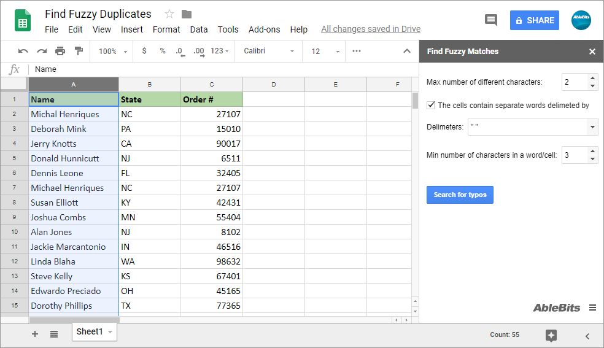The image size is (604, 348).
Task: Open the font size 12 dropdown
Action: pos(325,51)
